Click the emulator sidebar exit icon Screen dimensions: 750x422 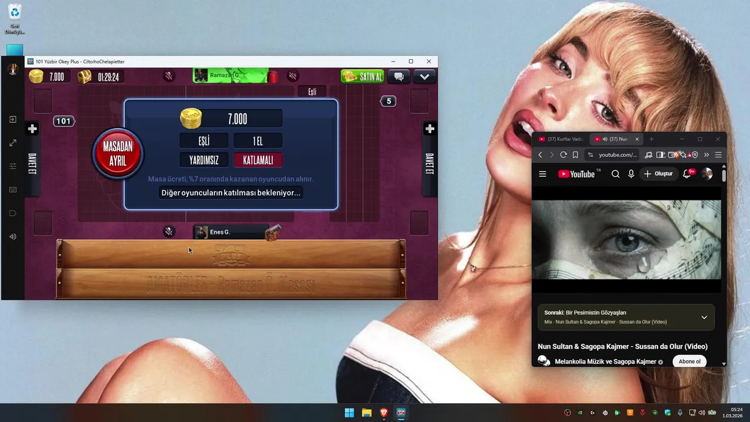(x=13, y=120)
